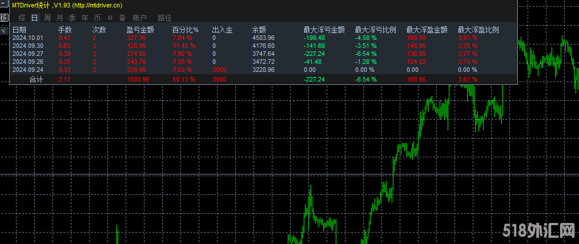Click the 盈亏金额 column header
Image resolution: width=579 pixels, height=244 pixels.
point(140,30)
